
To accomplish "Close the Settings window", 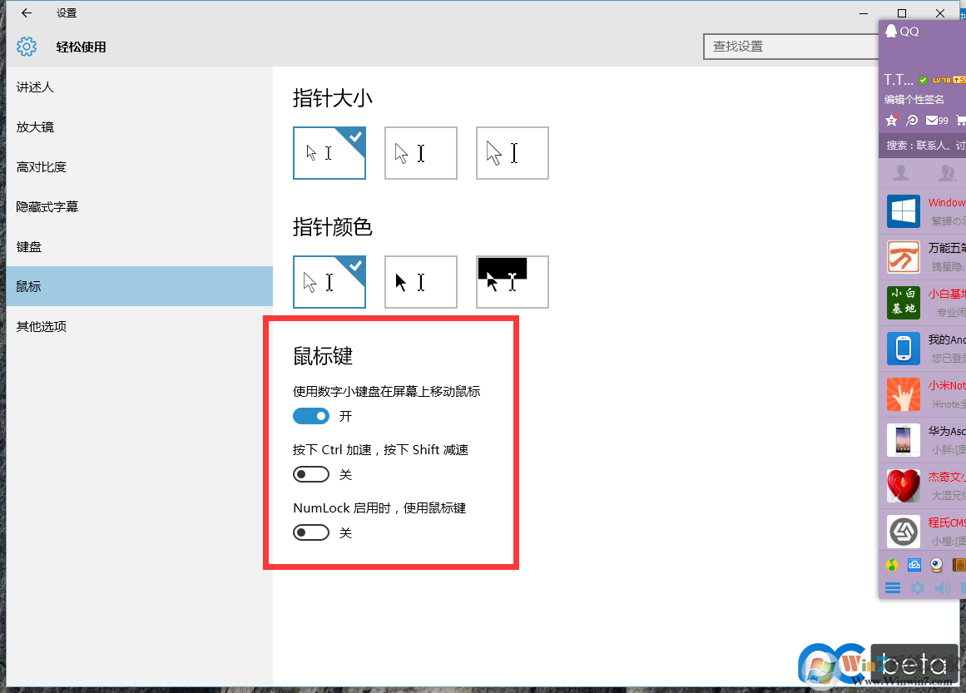I will click(x=940, y=13).
